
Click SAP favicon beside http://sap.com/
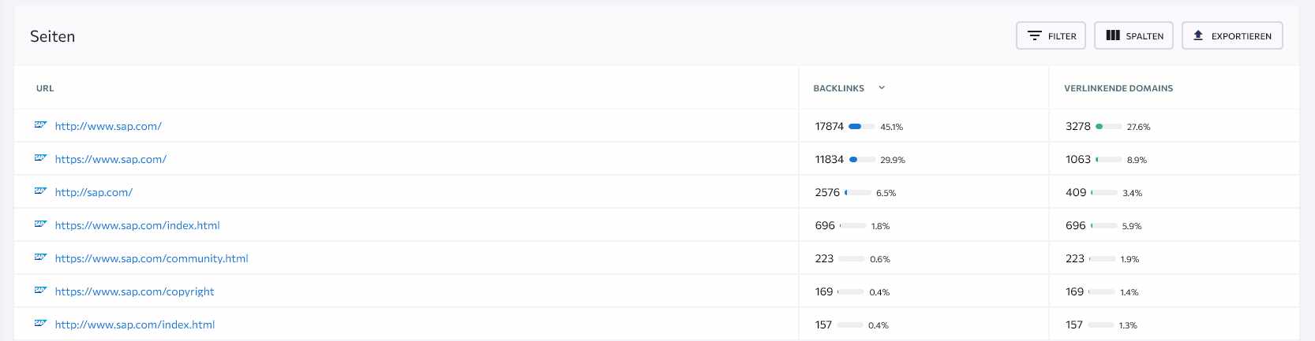pyautogui.click(x=41, y=191)
